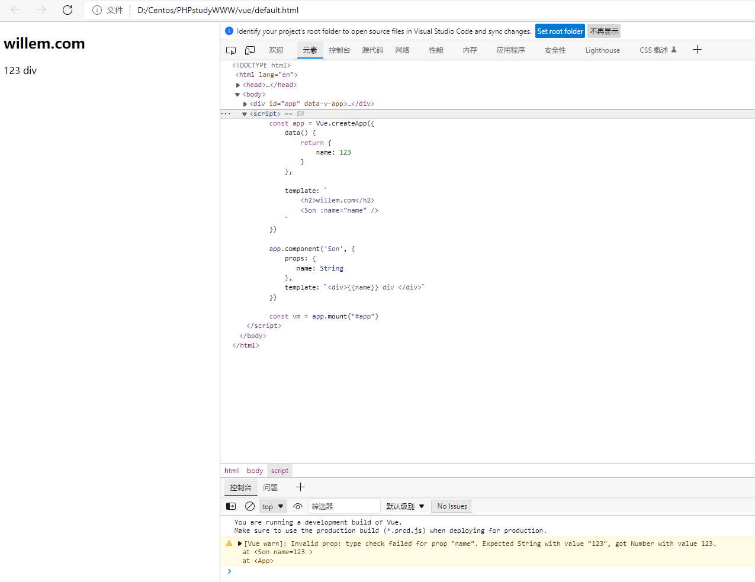Open the 默认级别 log level dropdown
This screenshot has width=755, height=582.
[405, 506]
